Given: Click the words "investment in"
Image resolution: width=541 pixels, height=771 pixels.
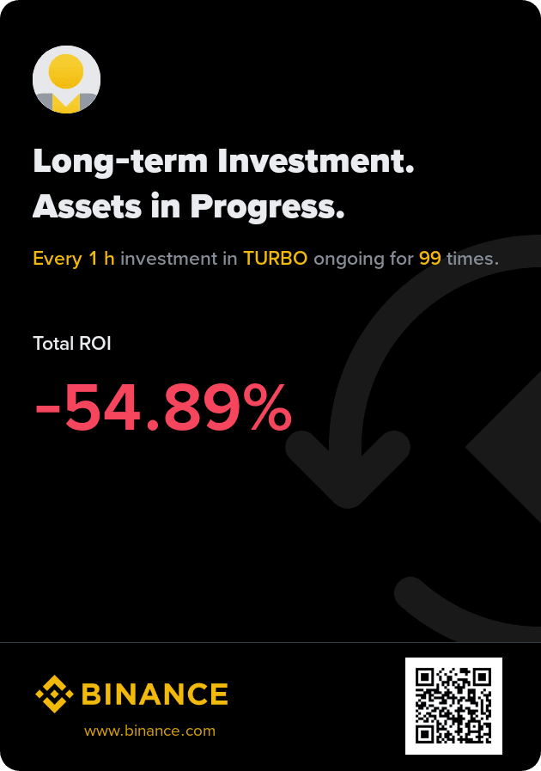Looking at the screenshot, I should (x=179, y=258).
